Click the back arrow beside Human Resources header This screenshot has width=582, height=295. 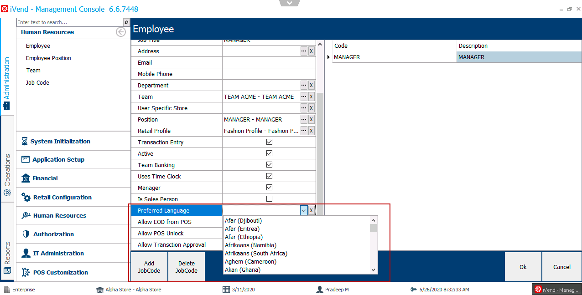pos(121,32)
